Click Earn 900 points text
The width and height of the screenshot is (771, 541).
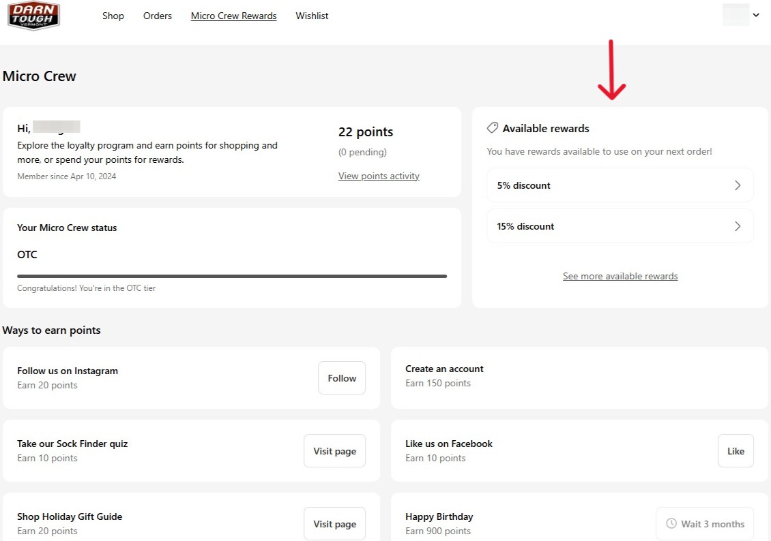click(438, 531)
